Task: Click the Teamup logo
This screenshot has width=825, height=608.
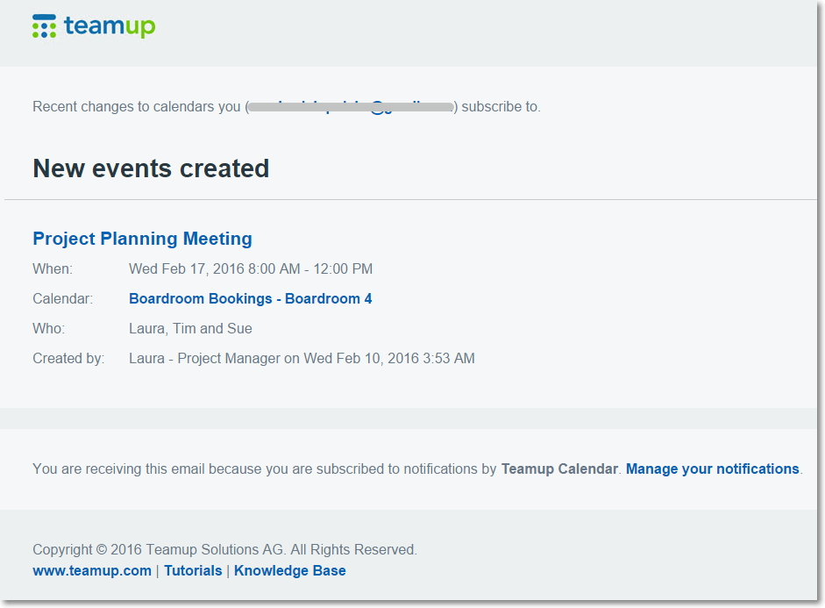Action: point(94,26)
